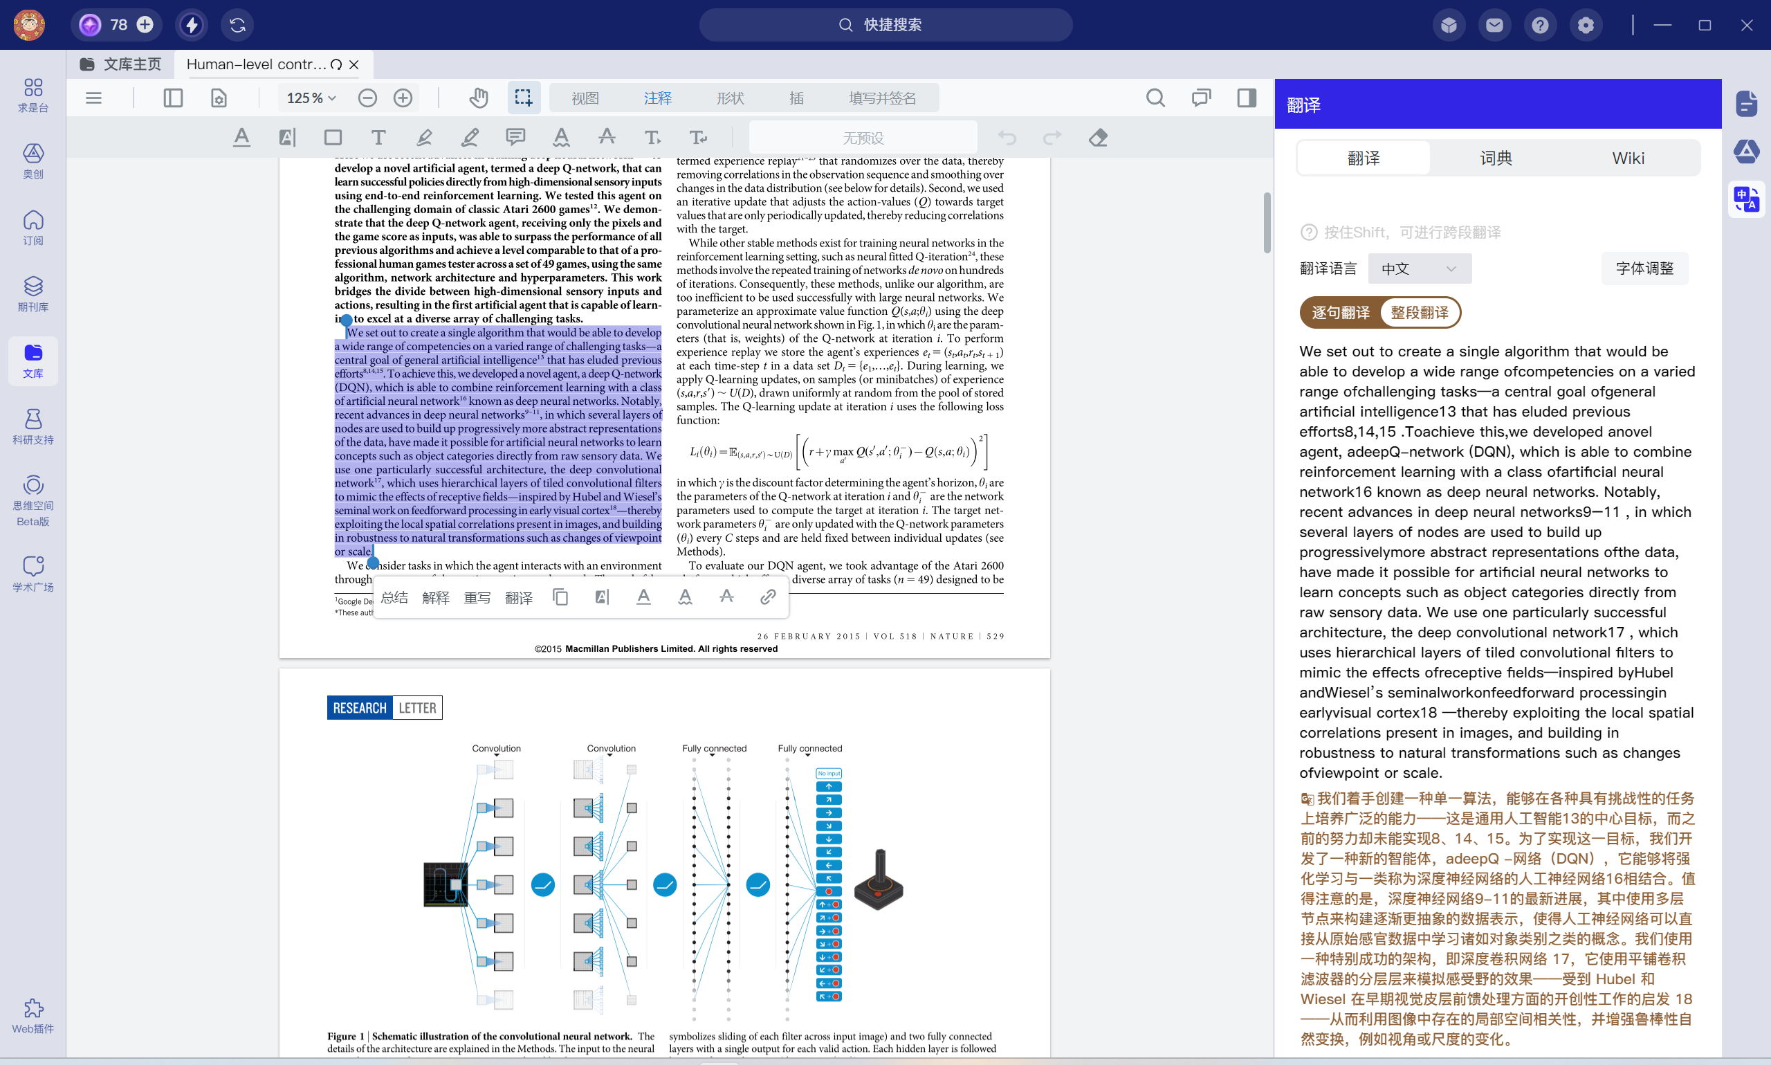Click zoom out minus button
Screen dimensions: 1771x1065
click(367, 98)
